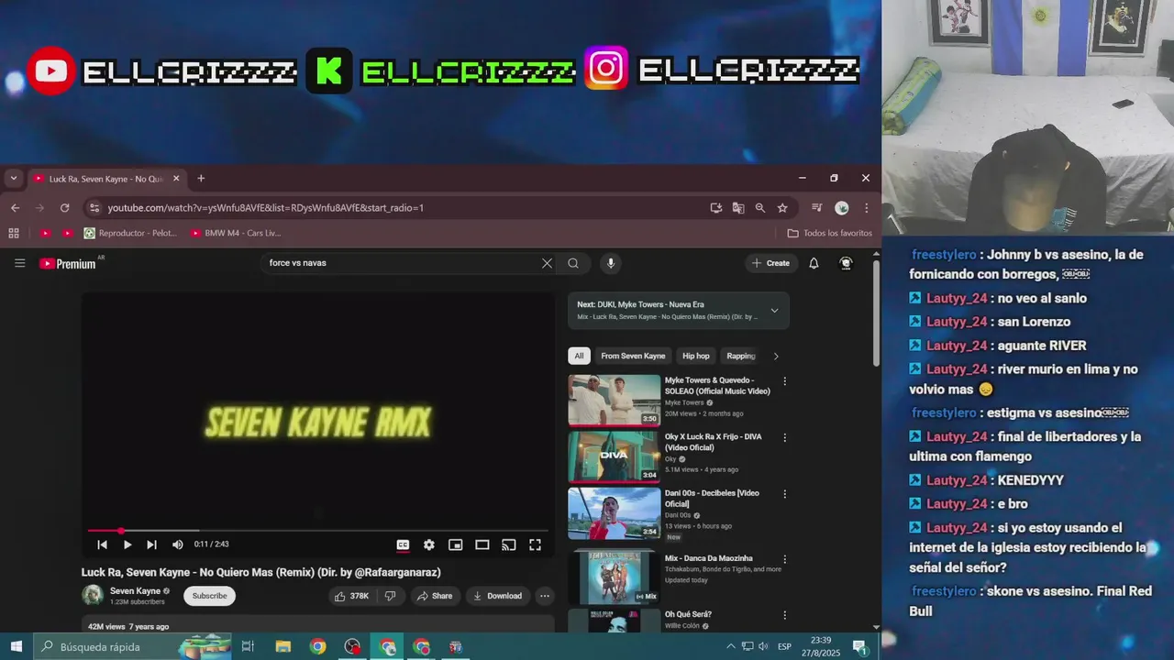Open the Reproductor - Pelot bookmark
The width and height of the screenshot is (1174, 660).
[x=130, y=234]
